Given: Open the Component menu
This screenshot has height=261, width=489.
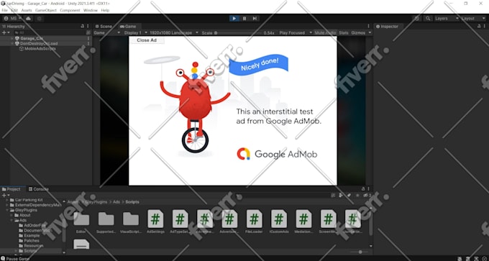Looking at the screenshot, I should pyautogui.click(x=70, y=10).
